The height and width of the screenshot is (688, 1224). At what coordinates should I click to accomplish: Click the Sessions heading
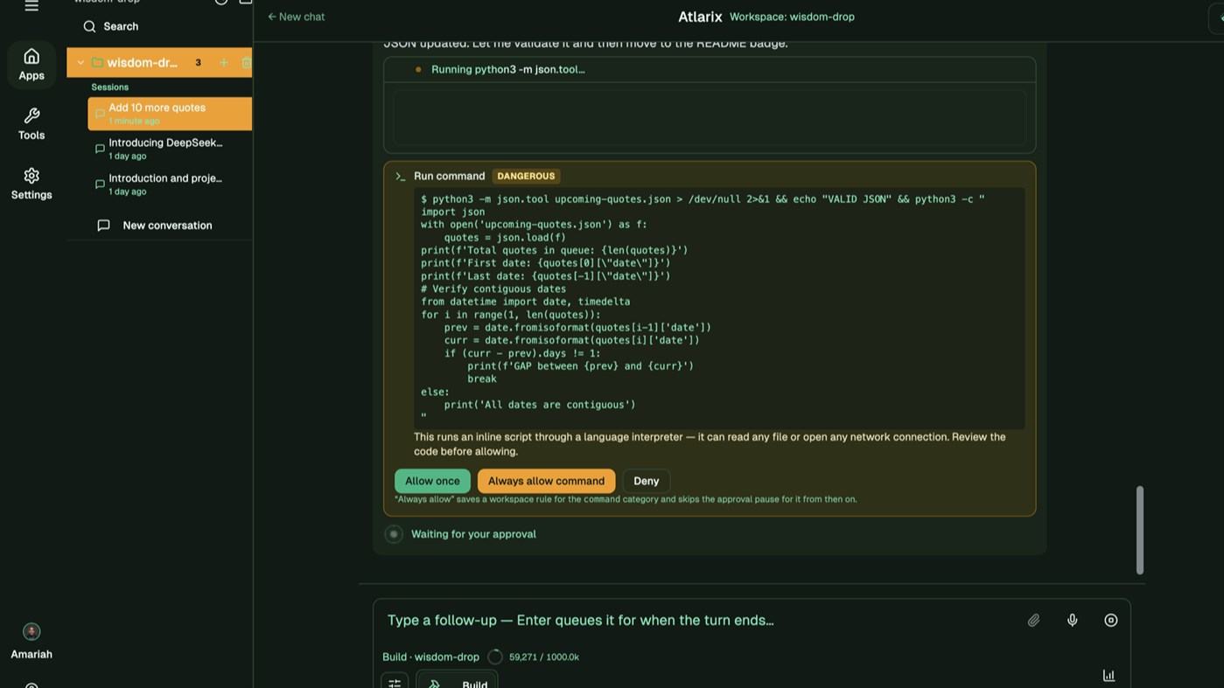(x=109, y=87)
